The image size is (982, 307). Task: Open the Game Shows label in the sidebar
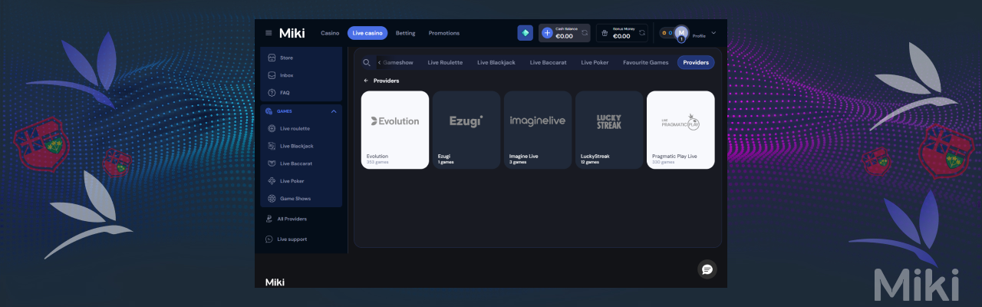click(295, 199)
